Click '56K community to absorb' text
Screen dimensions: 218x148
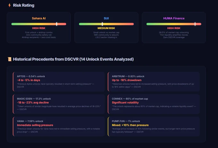(106, 35)
